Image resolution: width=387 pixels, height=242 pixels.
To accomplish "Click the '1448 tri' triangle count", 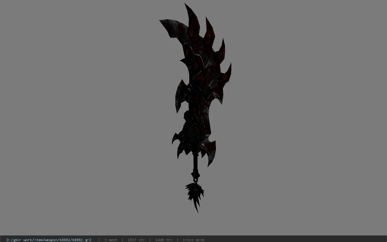I will click(x=164, y=240).
